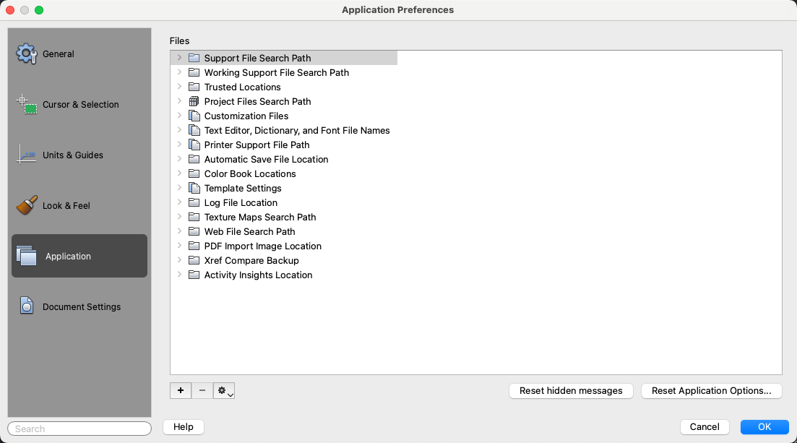Open the gear options dropdown below list
797x443 pixels.
pyautogui.click(x=225, y=391)
